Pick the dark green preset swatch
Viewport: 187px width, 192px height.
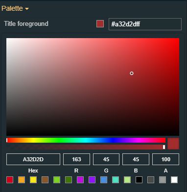click(69, 180)
